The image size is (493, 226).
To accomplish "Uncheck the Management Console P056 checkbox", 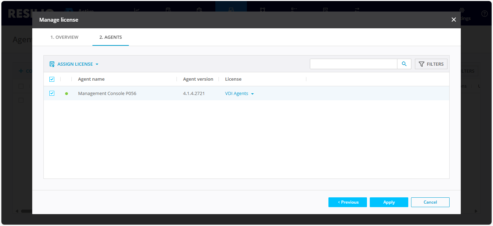I will click(52, 93).
